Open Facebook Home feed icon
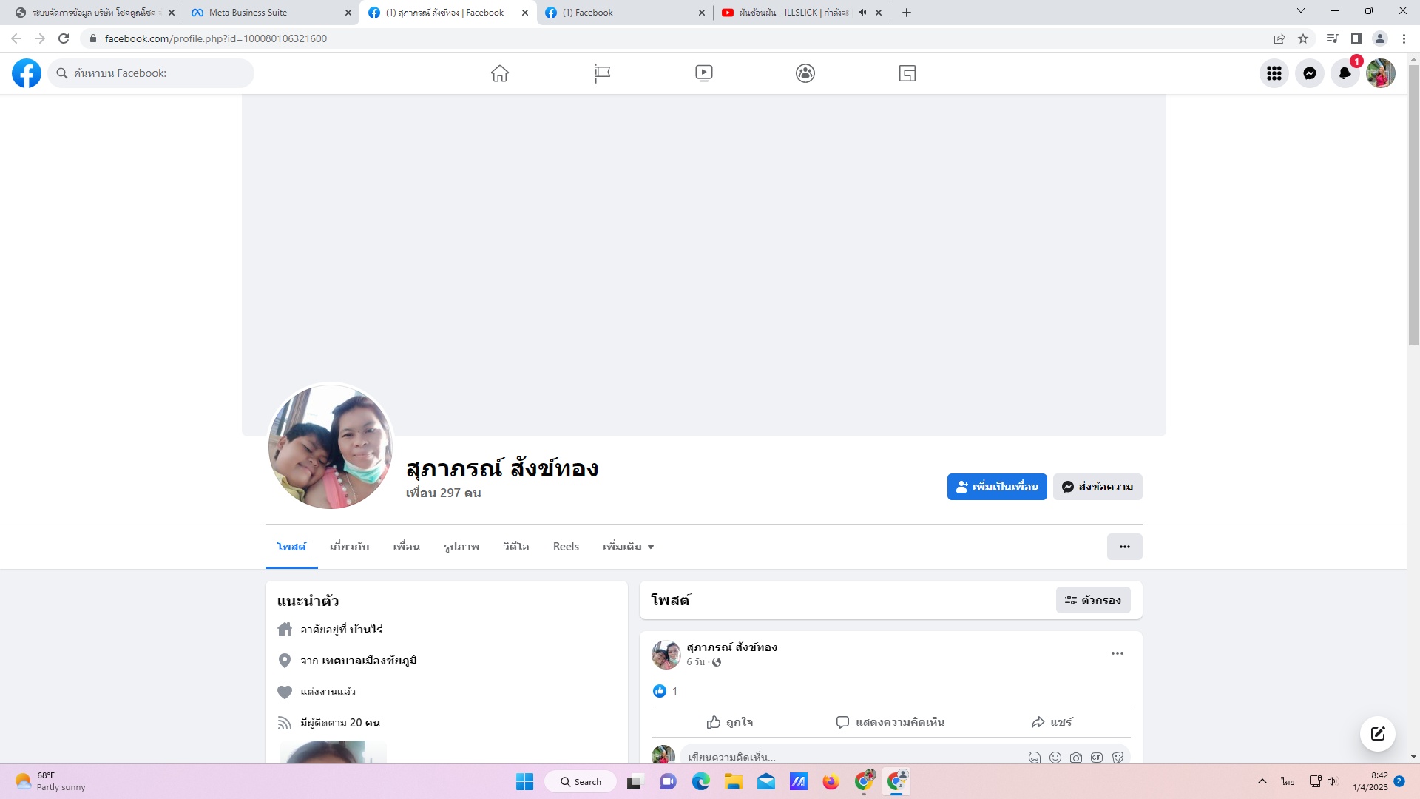 pos(500,73)
